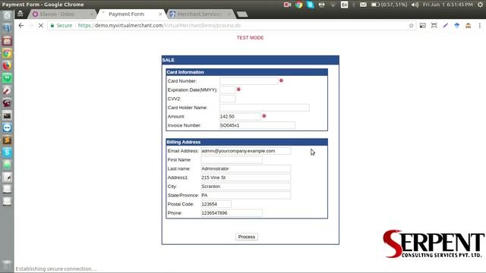Focus the Card Holder Name field
The height and width of the screenshot is (273, 486).
coord(264,108)
